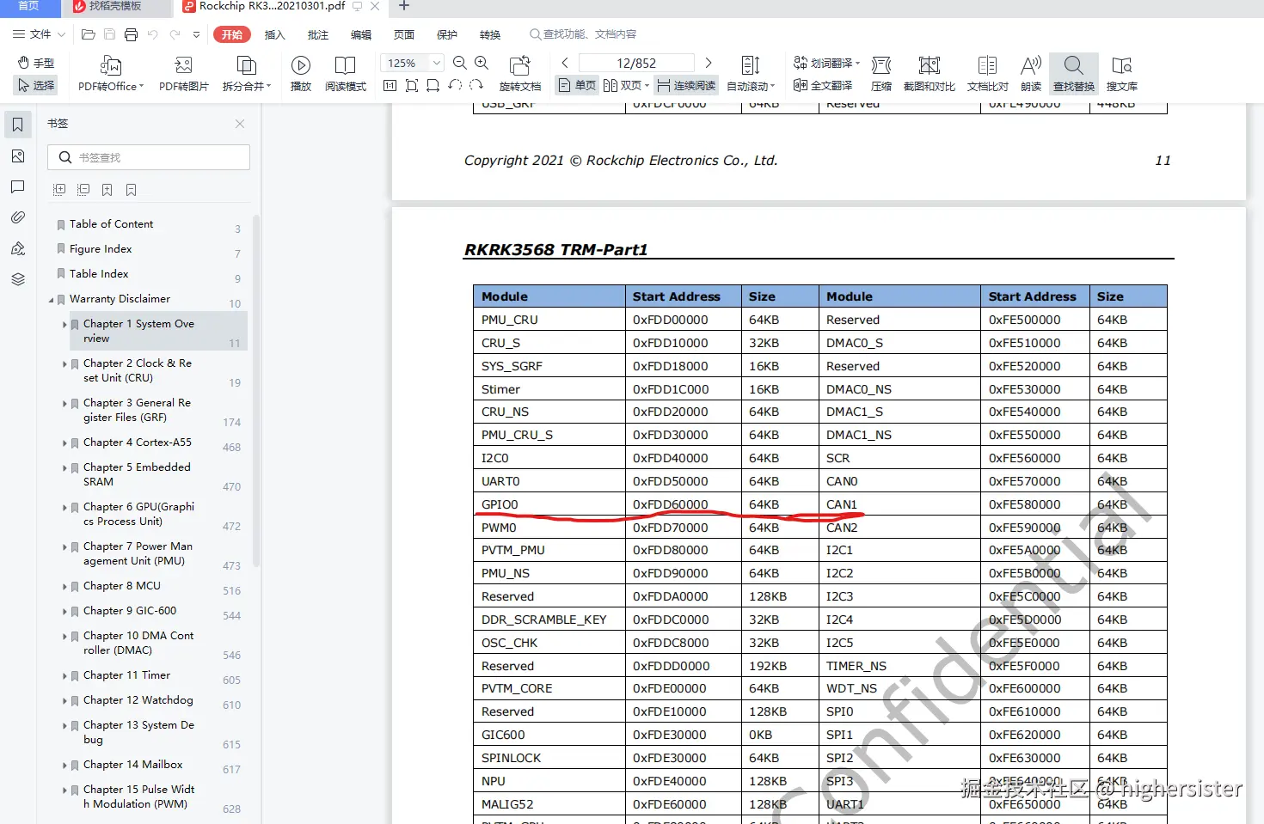The width and height of the screenshot is (1264, 824).
Task: Enable 单页 single page view
Action: pos(577,85)
